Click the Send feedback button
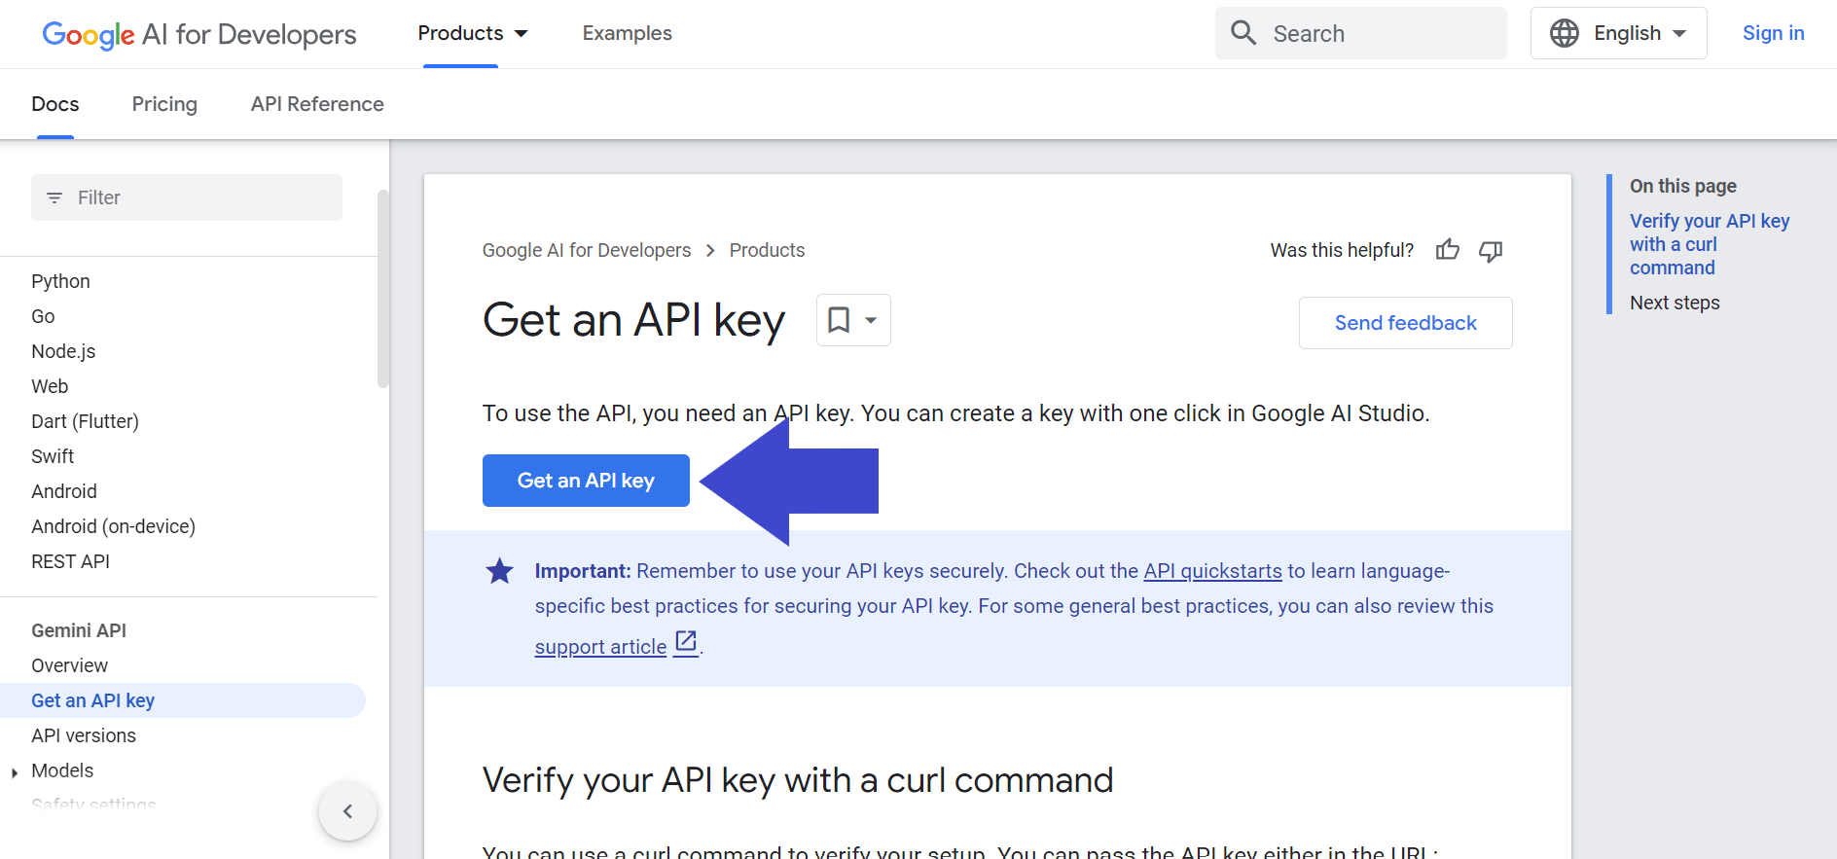This screenshot has width=1837, height=859. [x=1405, y=322]
